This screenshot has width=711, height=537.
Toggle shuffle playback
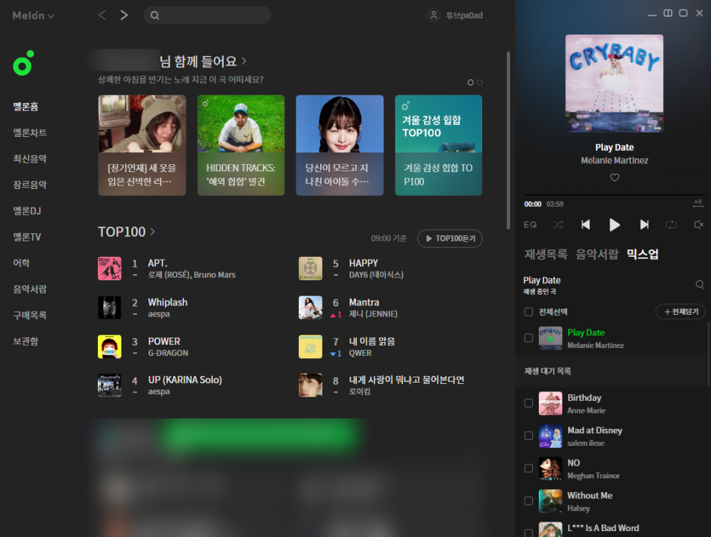tap(558, 225)
